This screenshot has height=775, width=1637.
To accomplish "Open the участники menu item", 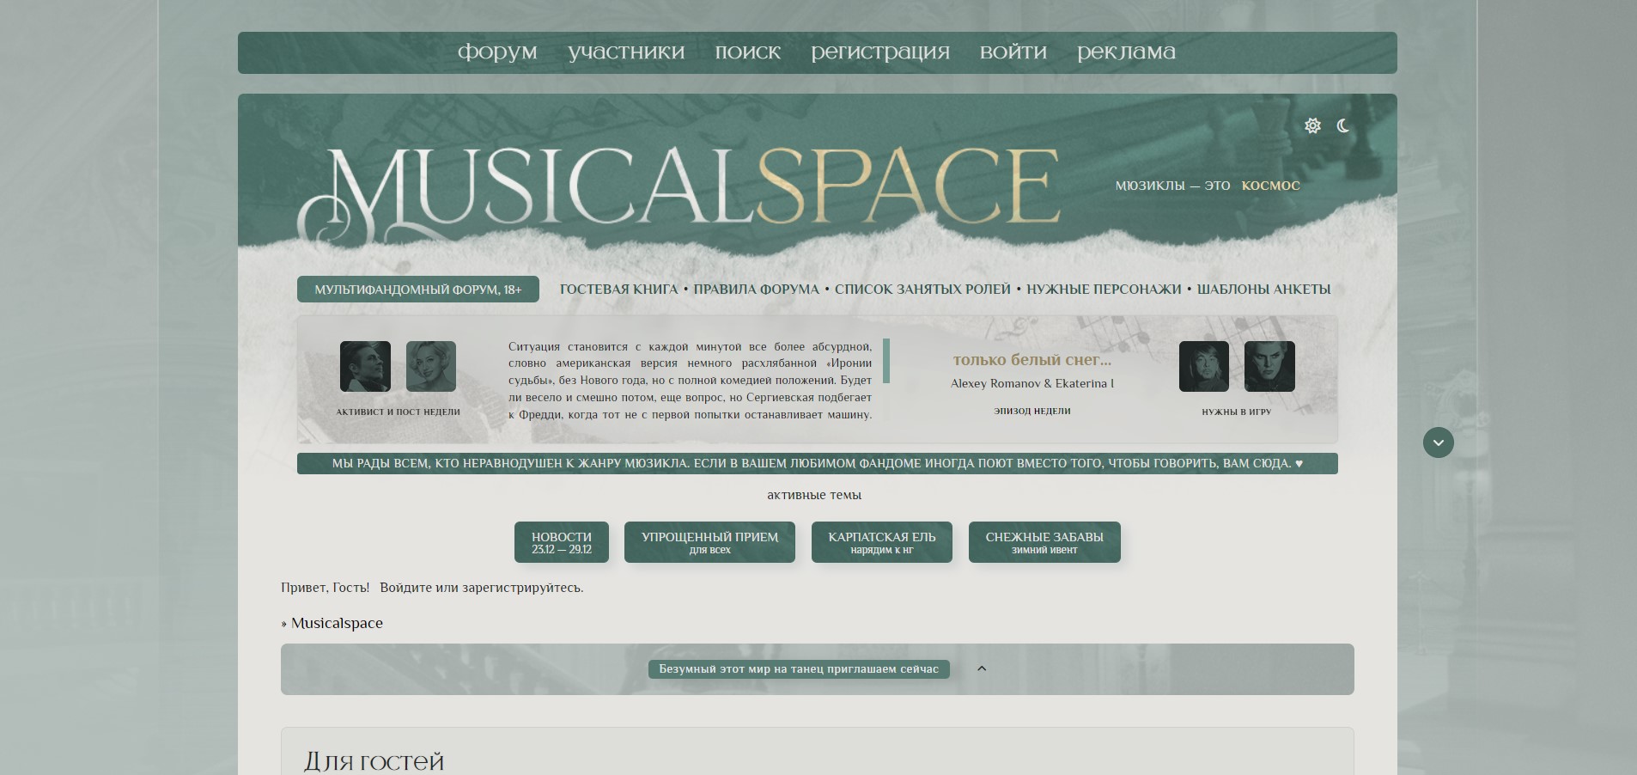I will (x=626, y=52).
